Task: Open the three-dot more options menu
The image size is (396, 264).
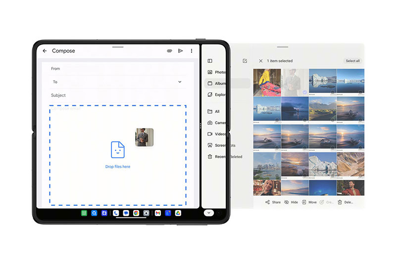Action: 192,51
